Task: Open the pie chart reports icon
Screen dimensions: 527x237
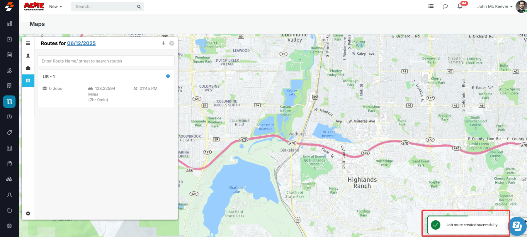Action: click(9, 210)
